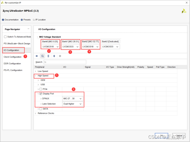Collapse the Page Navigator minus icon
This screenshot has height=142, width=190.
(29, 29)
